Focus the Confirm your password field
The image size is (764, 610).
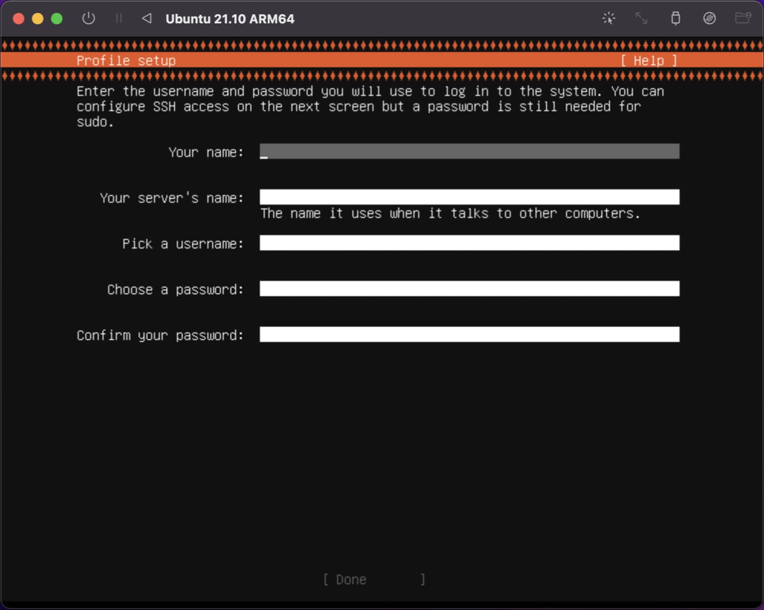pyautogui.click(x=469, y=334)
